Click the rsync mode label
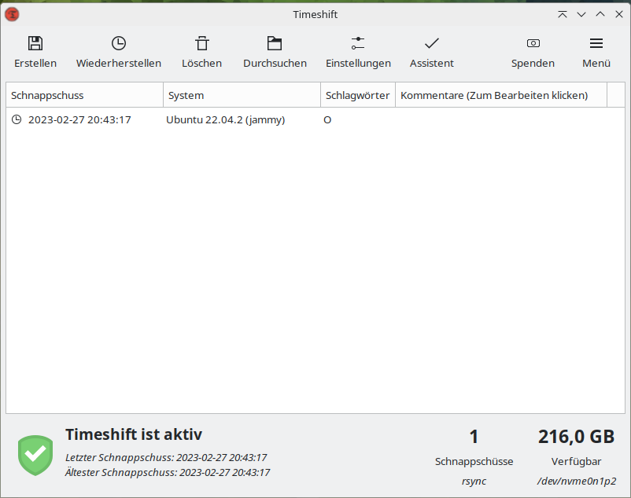 click(x=474, y=482)
